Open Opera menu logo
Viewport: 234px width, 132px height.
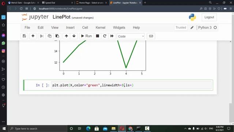pyautogui.click(x=3, y=3)
